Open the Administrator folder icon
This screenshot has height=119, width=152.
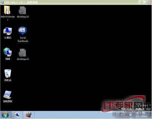pyautogui.click(x=7, y=10)
